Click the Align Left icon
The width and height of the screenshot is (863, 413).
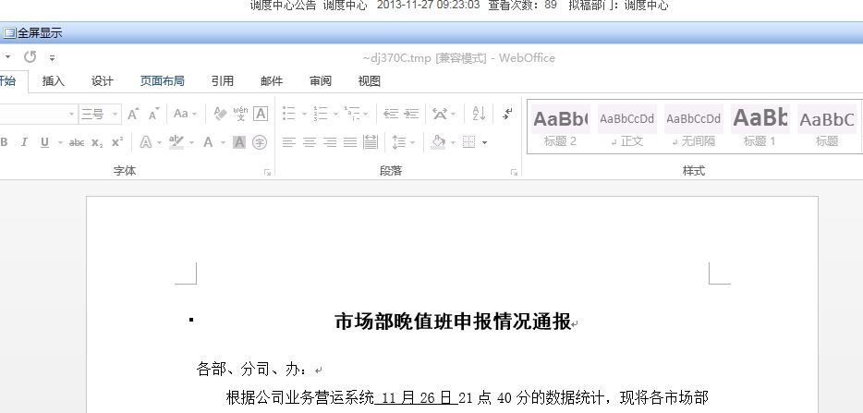289,142
